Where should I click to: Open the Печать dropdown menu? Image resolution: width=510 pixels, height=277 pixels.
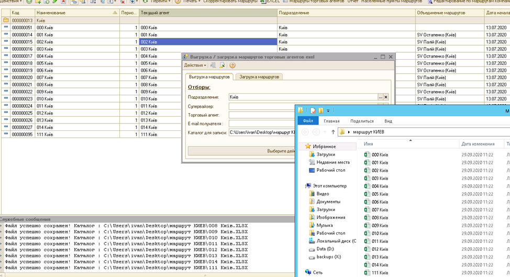[x=187, y=1]
